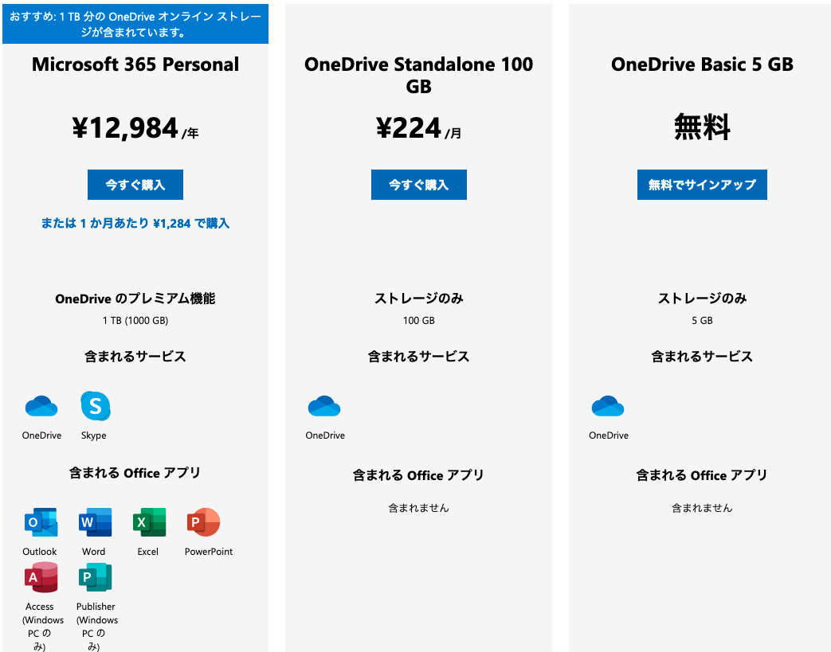Click the Word label text

(94, 552)
